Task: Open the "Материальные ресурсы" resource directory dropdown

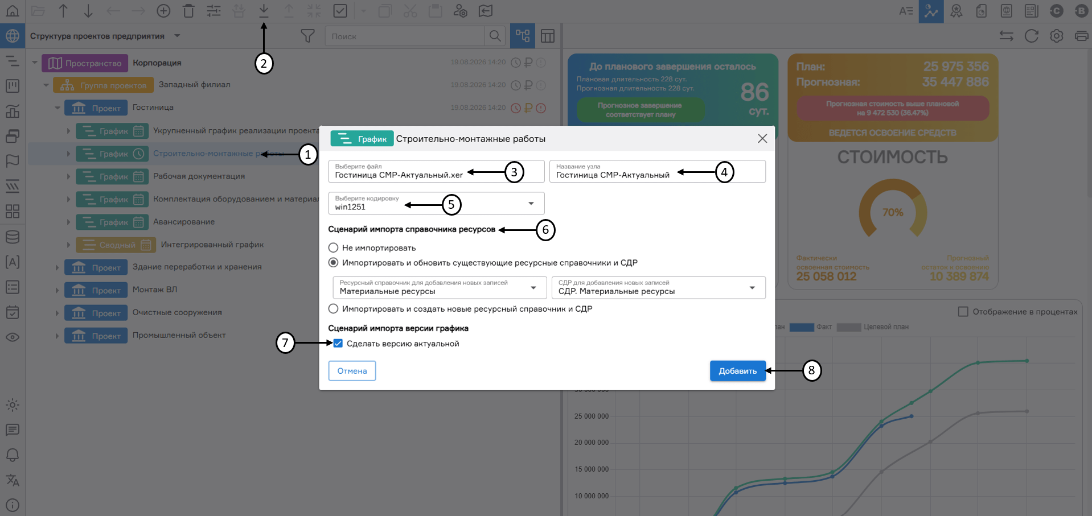Action: point(440,287)
